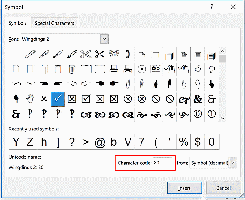
Task: Click the trash can symbol
Action: (x=72, y=69)
